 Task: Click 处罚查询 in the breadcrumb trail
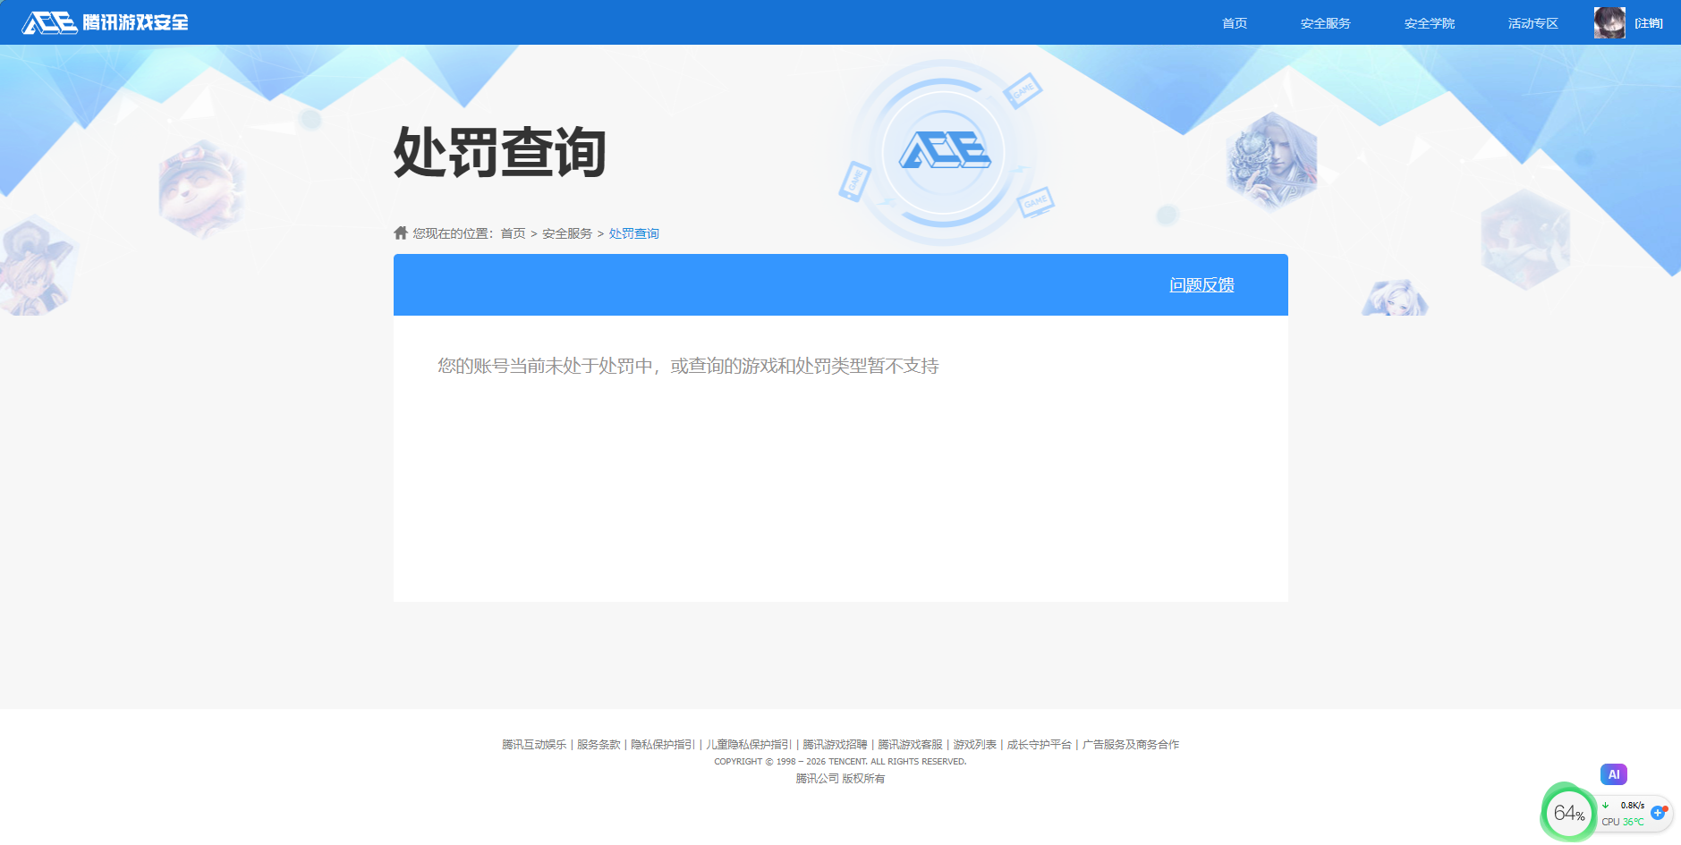tap(632, 232)
